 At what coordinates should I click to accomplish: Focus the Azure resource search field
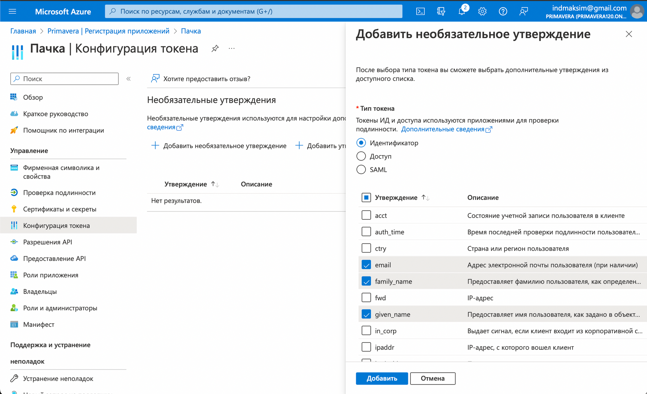pyautogui.click(x=254, y=12)
